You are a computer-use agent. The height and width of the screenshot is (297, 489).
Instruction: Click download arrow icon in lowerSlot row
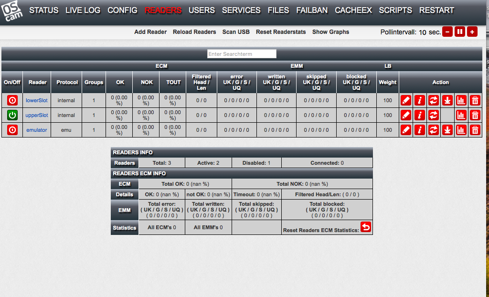[x=447, y=100]
